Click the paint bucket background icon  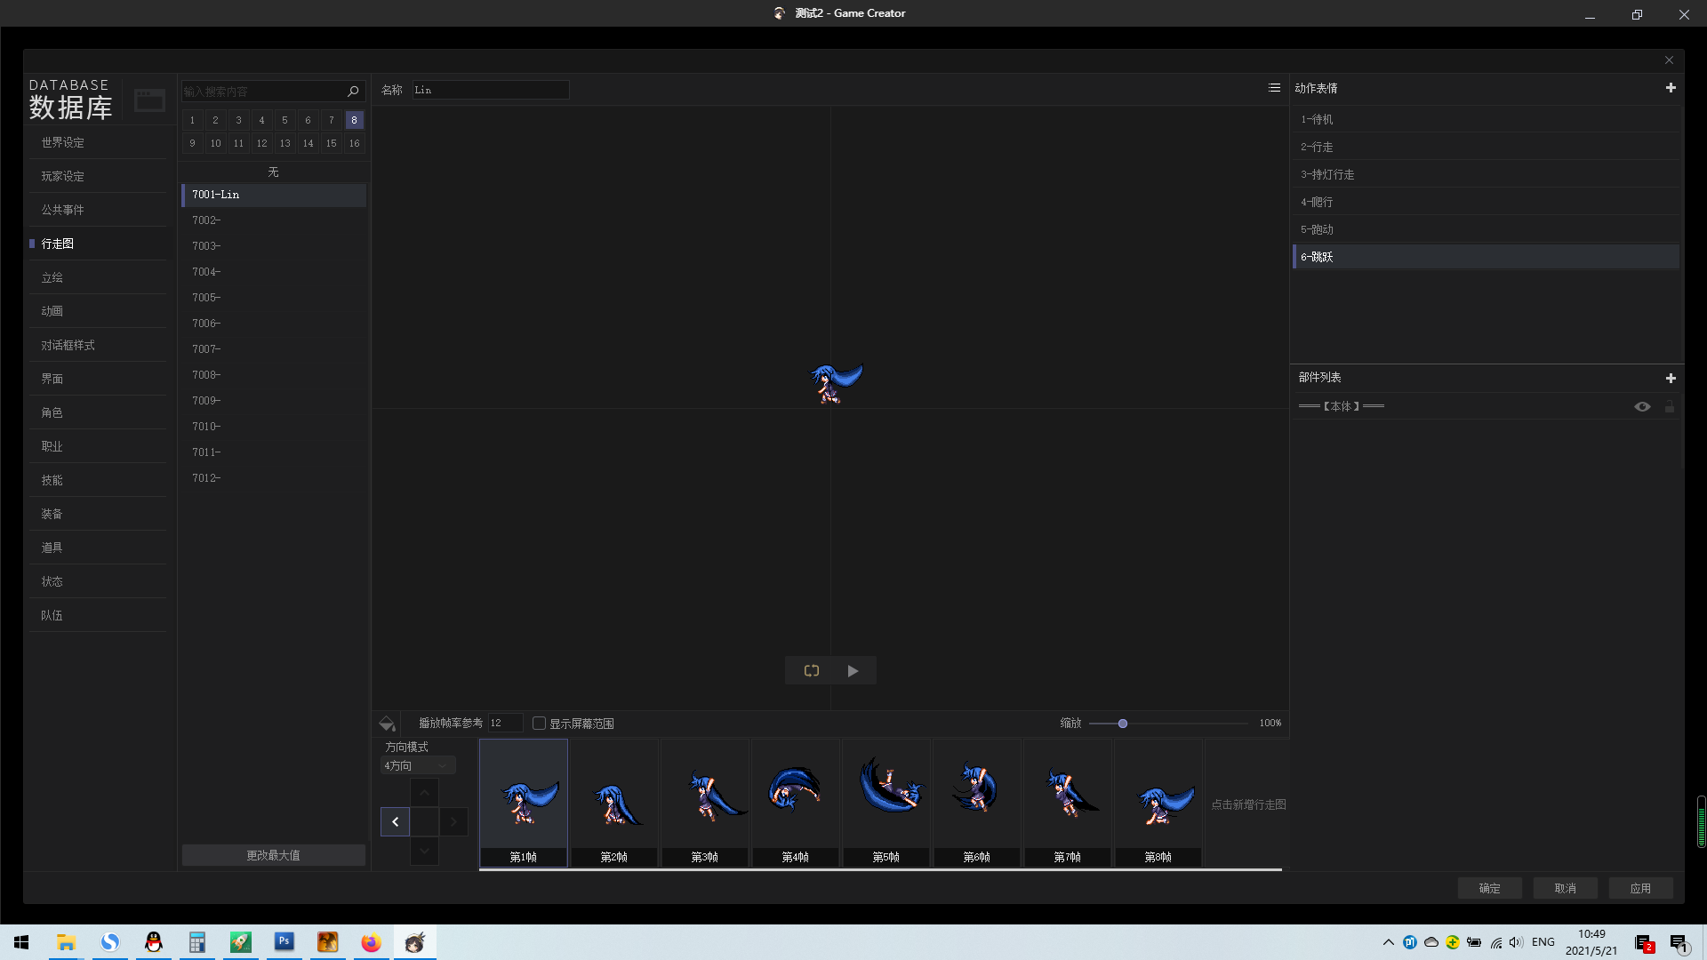[x=387, y=724]
